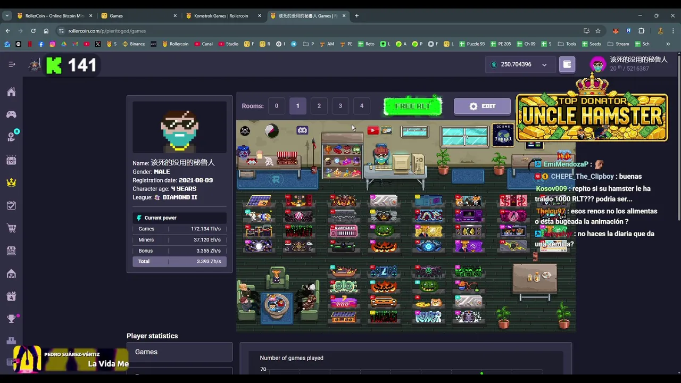Open the Google Drive bookmark icon
681x383 pixels.
pos(64,44)
